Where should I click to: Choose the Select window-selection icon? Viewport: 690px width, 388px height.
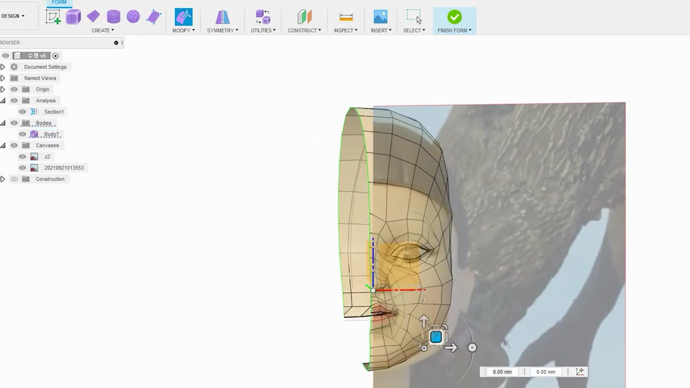(x=414, y=17)
